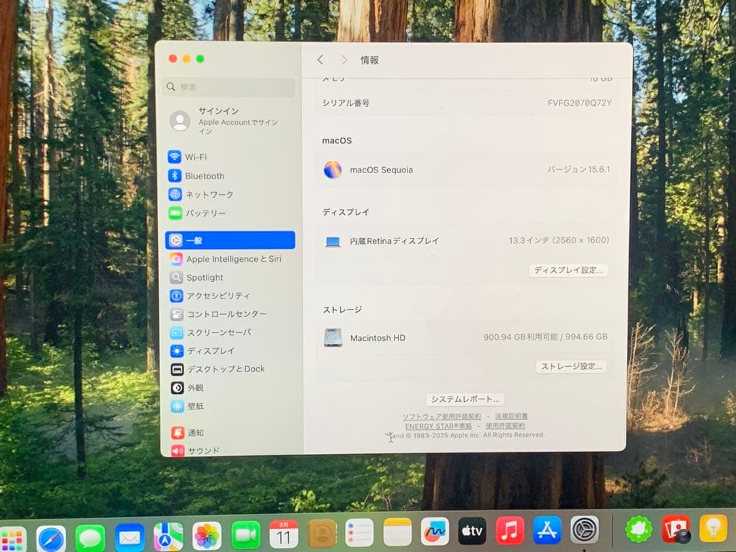Select Bluetooth in the sidebar
Viewport: 736px width, 552px height.
pos(204,176)
